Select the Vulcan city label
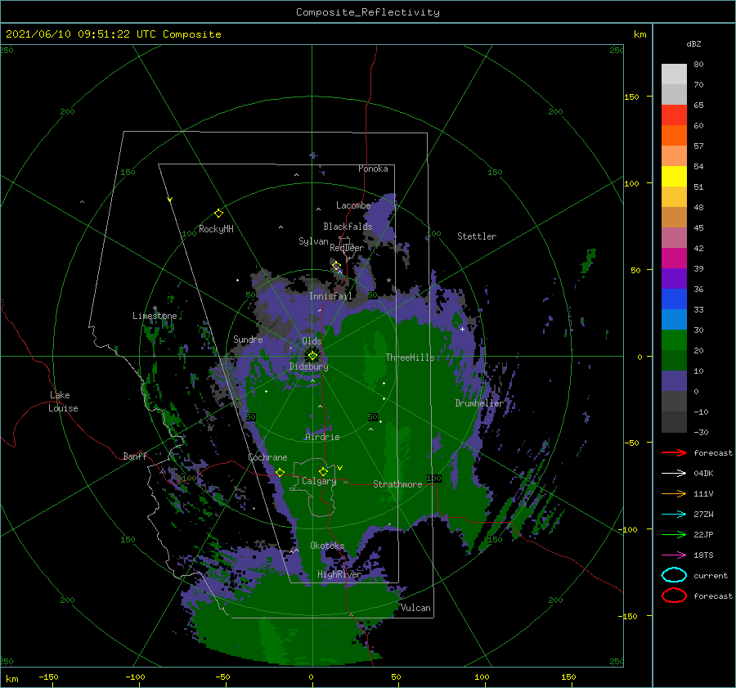 tap(415, 608)
